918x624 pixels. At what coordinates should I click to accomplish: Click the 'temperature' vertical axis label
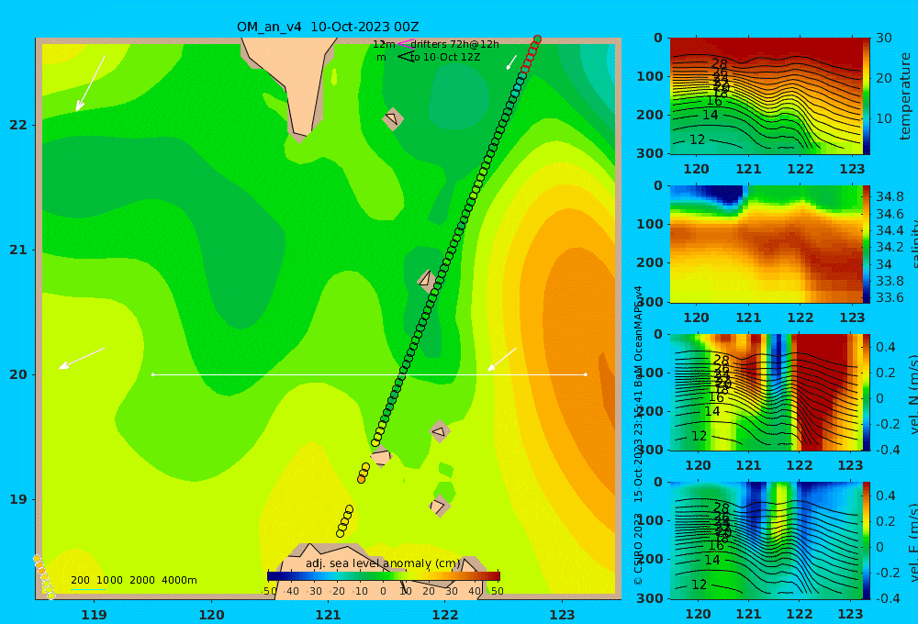[x=905, y=96]
